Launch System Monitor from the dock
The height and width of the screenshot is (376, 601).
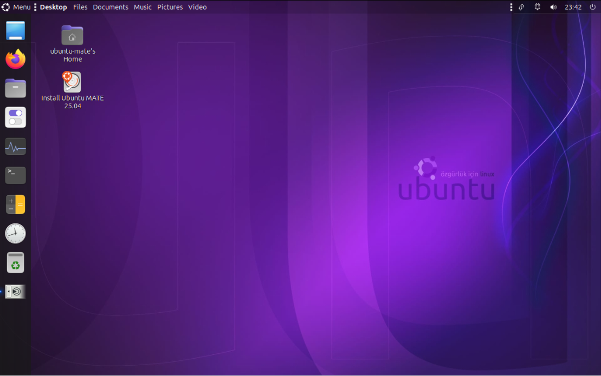pos(15,147)
